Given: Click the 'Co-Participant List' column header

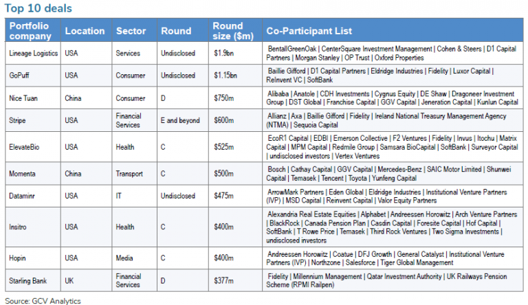Looking at the screenshot, I should (309, 31).
